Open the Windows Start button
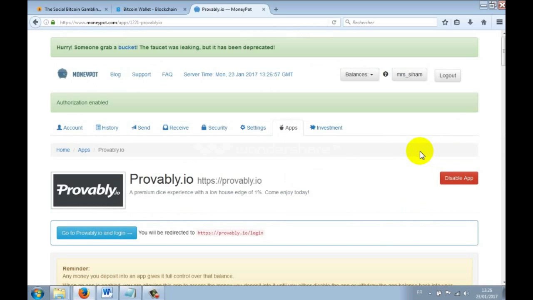The width and height of the screenshot is (533, 300). click(37, 293)
